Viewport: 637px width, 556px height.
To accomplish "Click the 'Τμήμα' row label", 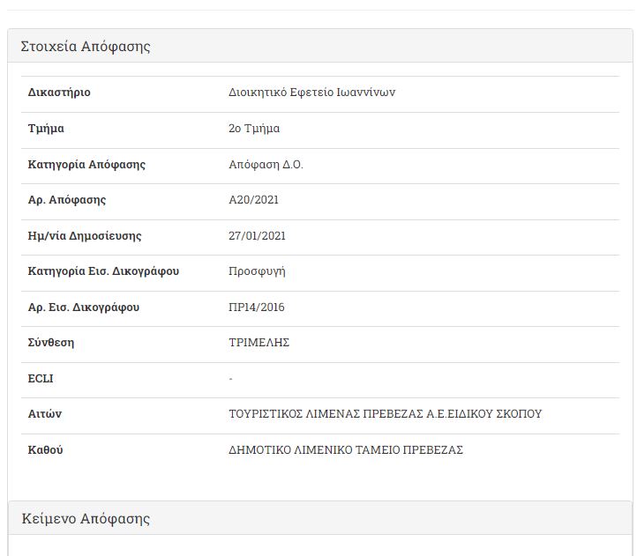I will pyautogui.click(x=46, y=129).
